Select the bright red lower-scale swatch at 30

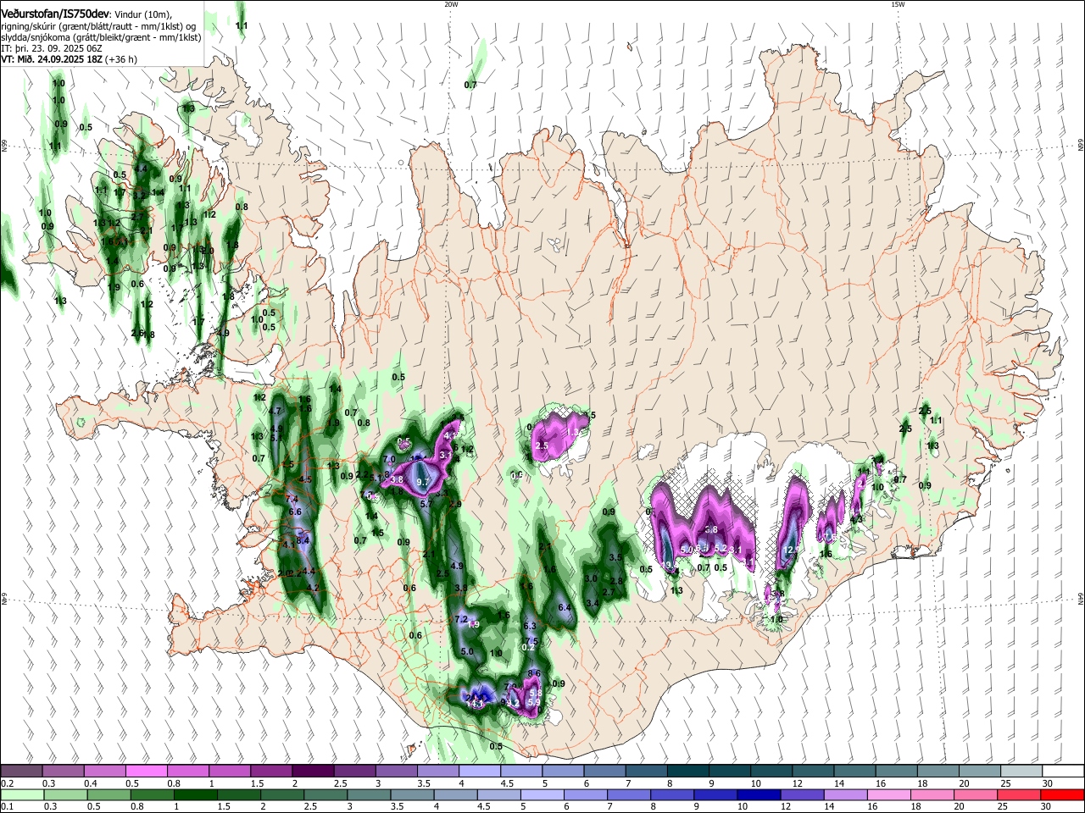1061,794
